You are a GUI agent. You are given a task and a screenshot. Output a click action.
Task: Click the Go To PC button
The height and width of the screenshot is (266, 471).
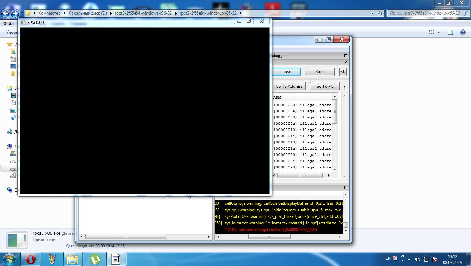click(325, 86)
